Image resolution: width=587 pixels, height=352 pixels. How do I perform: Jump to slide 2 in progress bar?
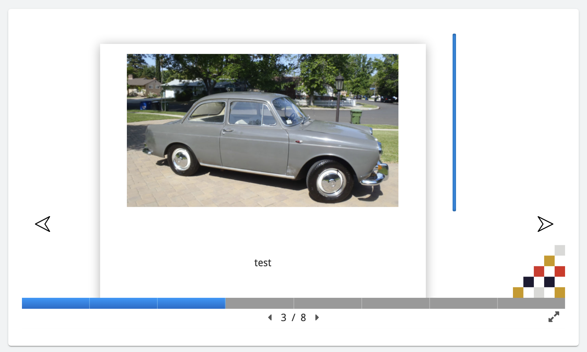click(123, 303)
